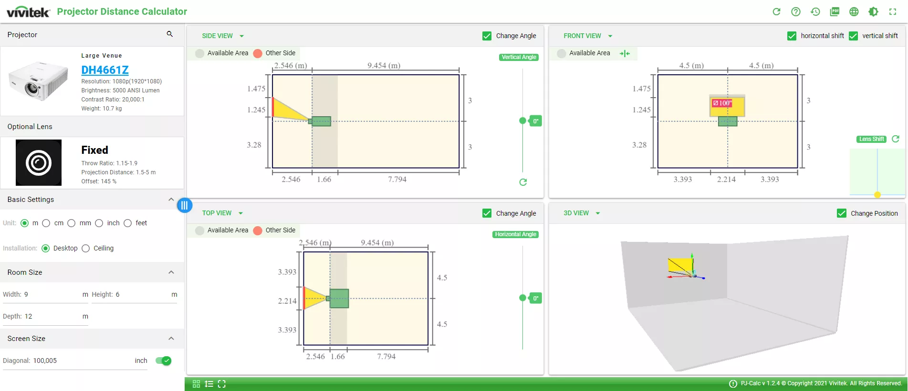Toggle Change Angle checkbox in Top View
The width and height of the screenshot is (908, 391).
pyautogui.click(x=487, y=213)
